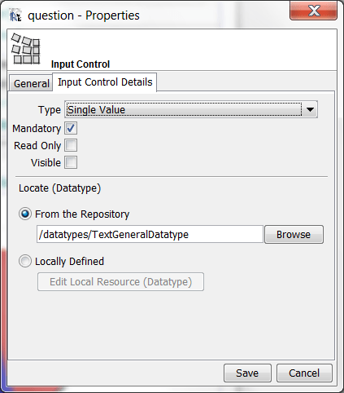Close the question Properties dialog
The image size is (344, 393).
(313, 11)
